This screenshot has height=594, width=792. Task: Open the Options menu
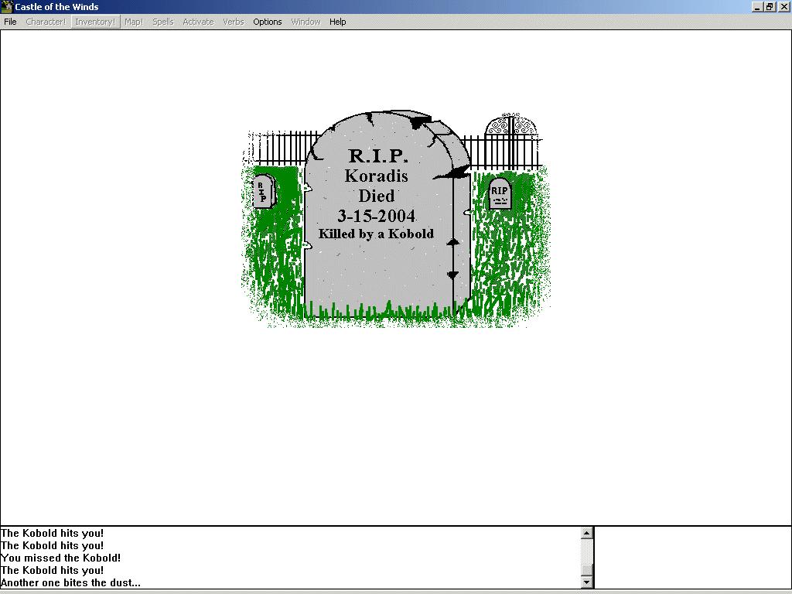pyautogui.click(x=267, y=22)
